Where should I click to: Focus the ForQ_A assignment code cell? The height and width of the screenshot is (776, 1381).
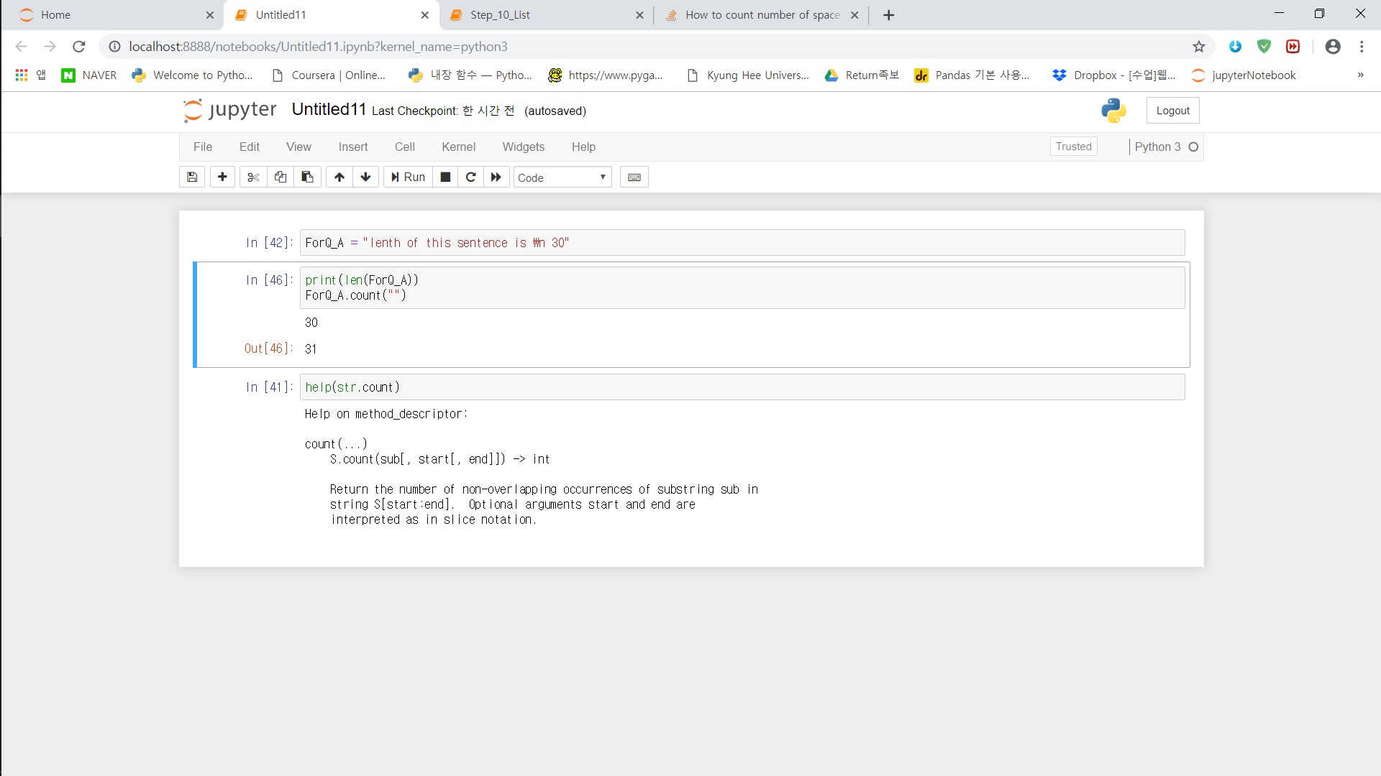click(x=742, y=243)
